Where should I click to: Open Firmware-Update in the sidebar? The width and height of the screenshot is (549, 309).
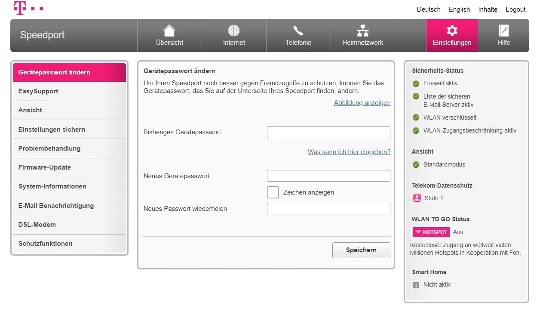pos(69,167)
